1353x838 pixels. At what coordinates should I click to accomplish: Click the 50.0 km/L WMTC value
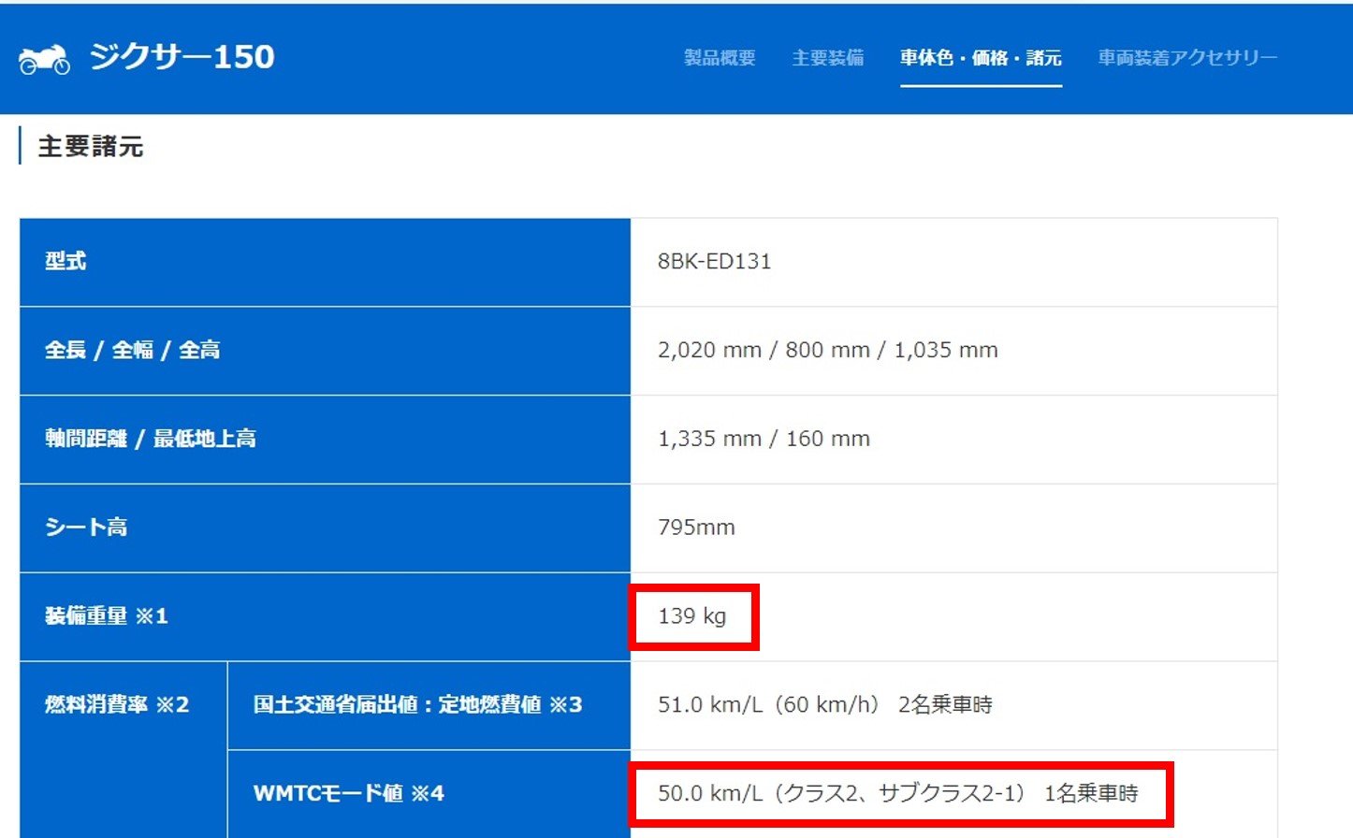897,793
